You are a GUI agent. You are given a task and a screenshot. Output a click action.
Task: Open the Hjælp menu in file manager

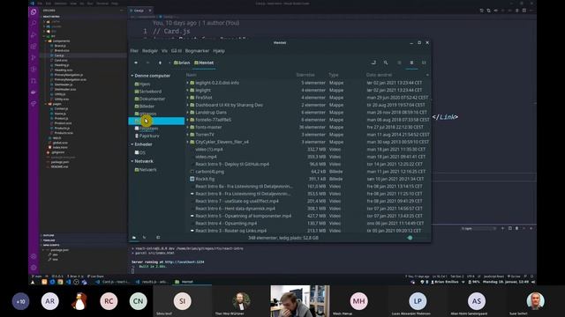tap(219, 51)
